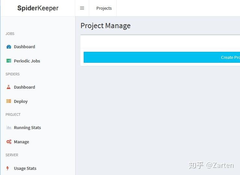Click the Jobs Dashboard gauge icon
The width and height of the screenshot is (240, 175).
coord(9,47)
